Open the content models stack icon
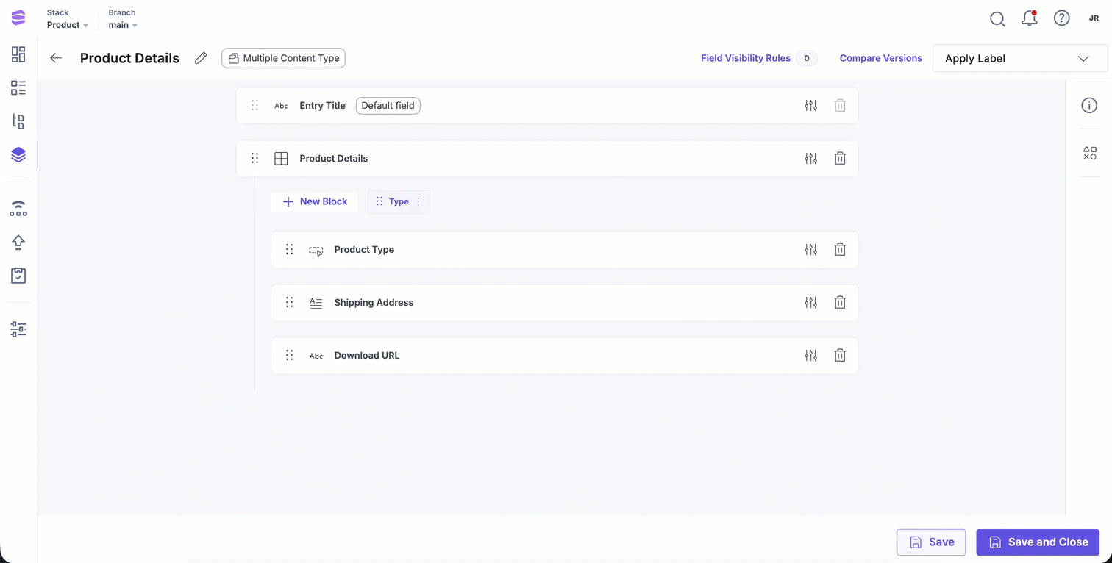This screenshot has width=1112, height=563. (x=18, y=154)
